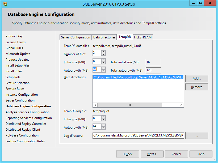Click the log file Autogrowth field
This screenshot has height=163, width=218.
point(97,126)
